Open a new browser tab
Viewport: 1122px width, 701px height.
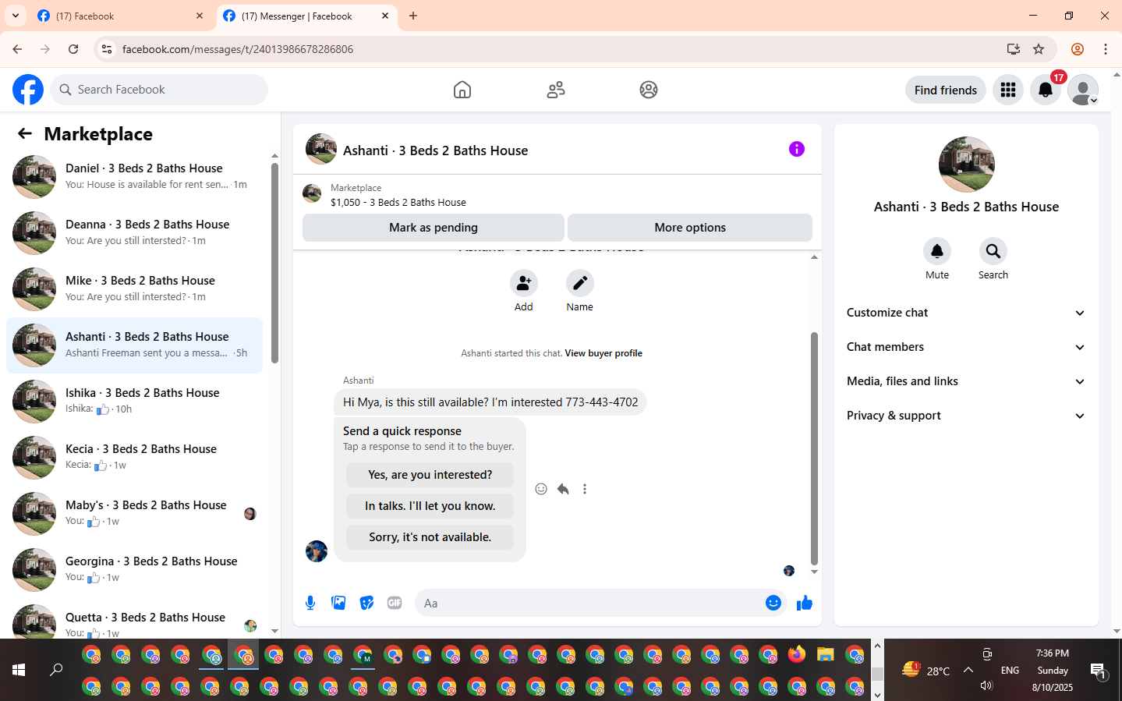(413, 16)
